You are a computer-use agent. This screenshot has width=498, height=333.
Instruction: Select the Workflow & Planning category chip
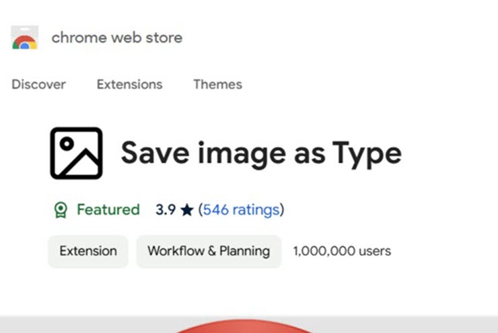[x=209, y=251]
